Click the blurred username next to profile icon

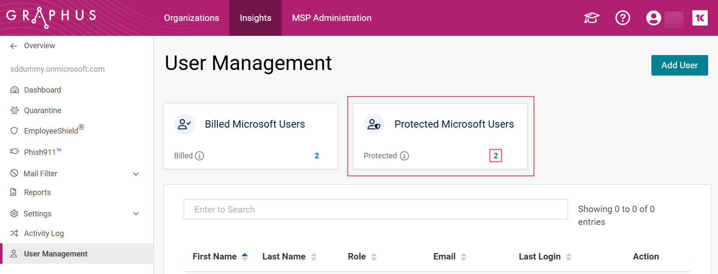coord(674,20)
